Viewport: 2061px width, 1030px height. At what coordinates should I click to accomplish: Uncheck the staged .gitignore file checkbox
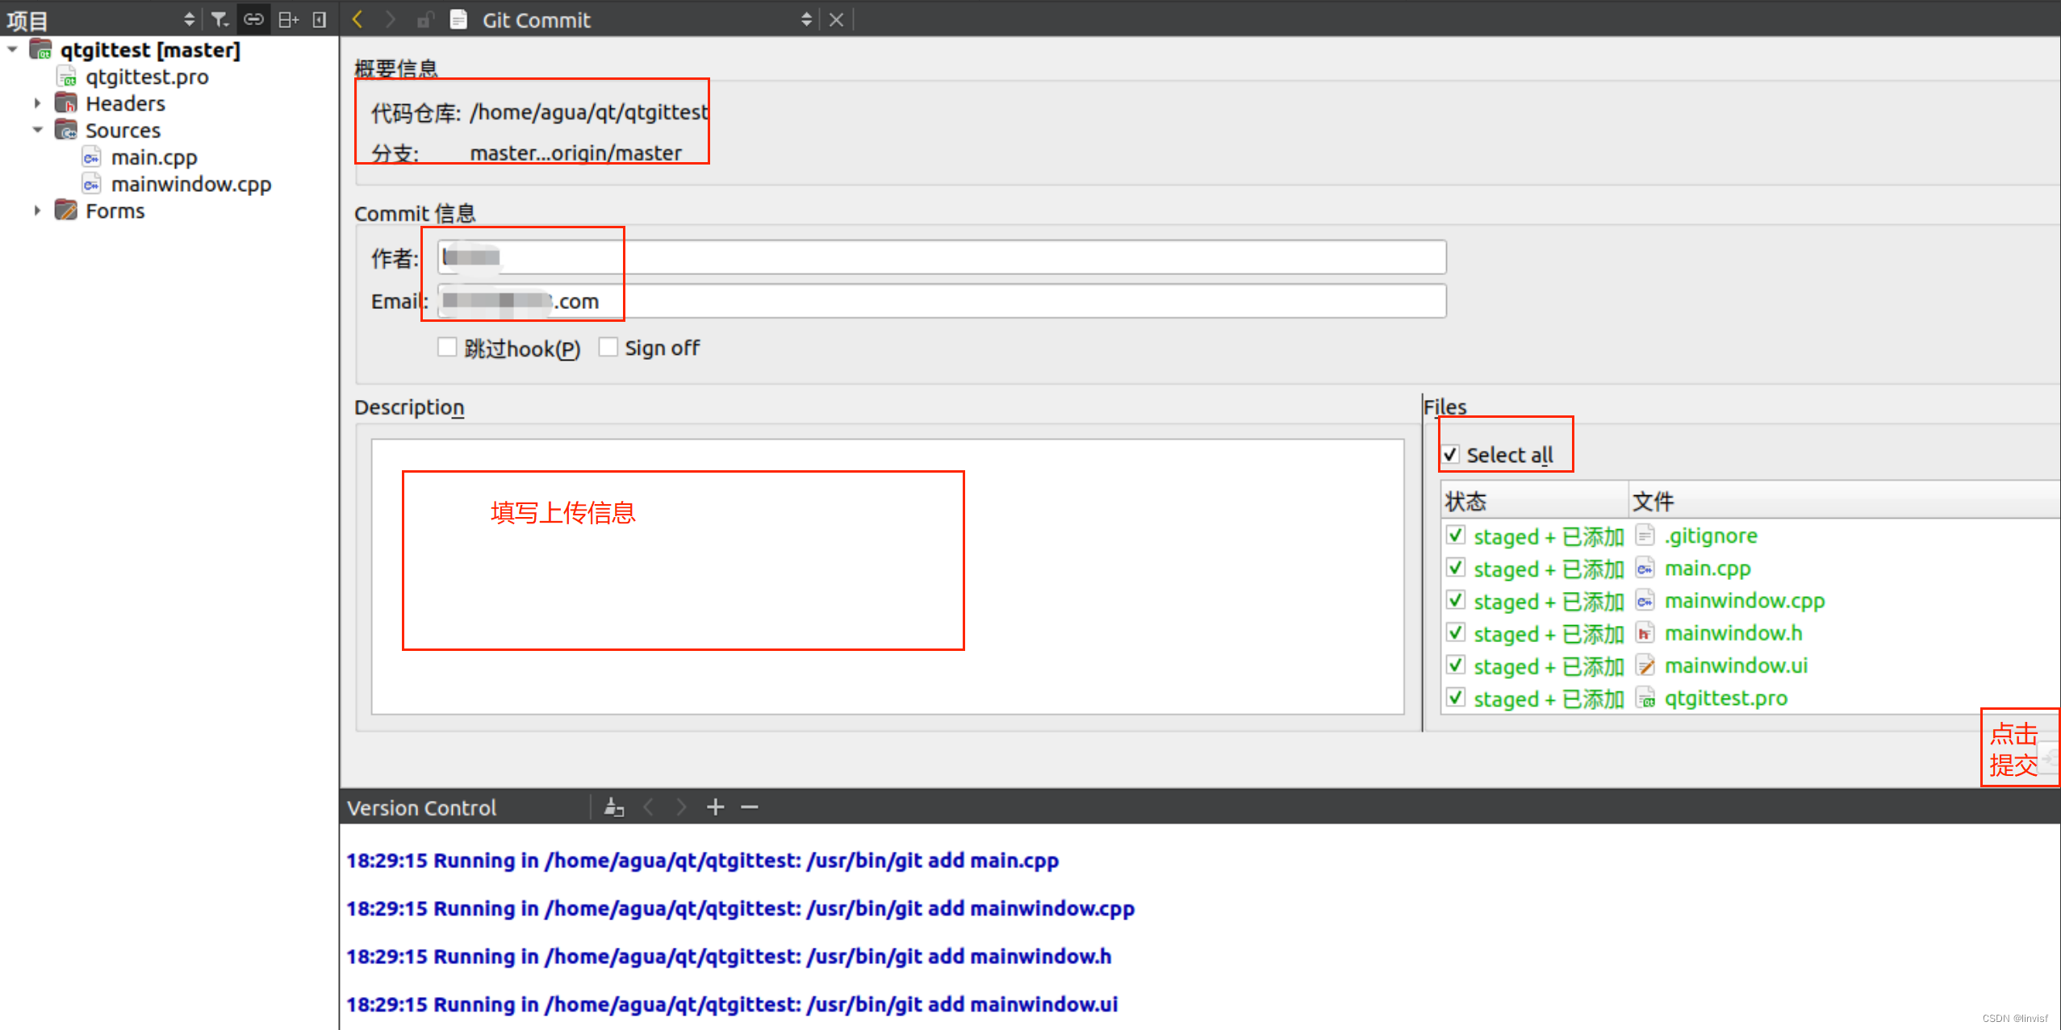pyautogui.click(x=1456, y=536)
